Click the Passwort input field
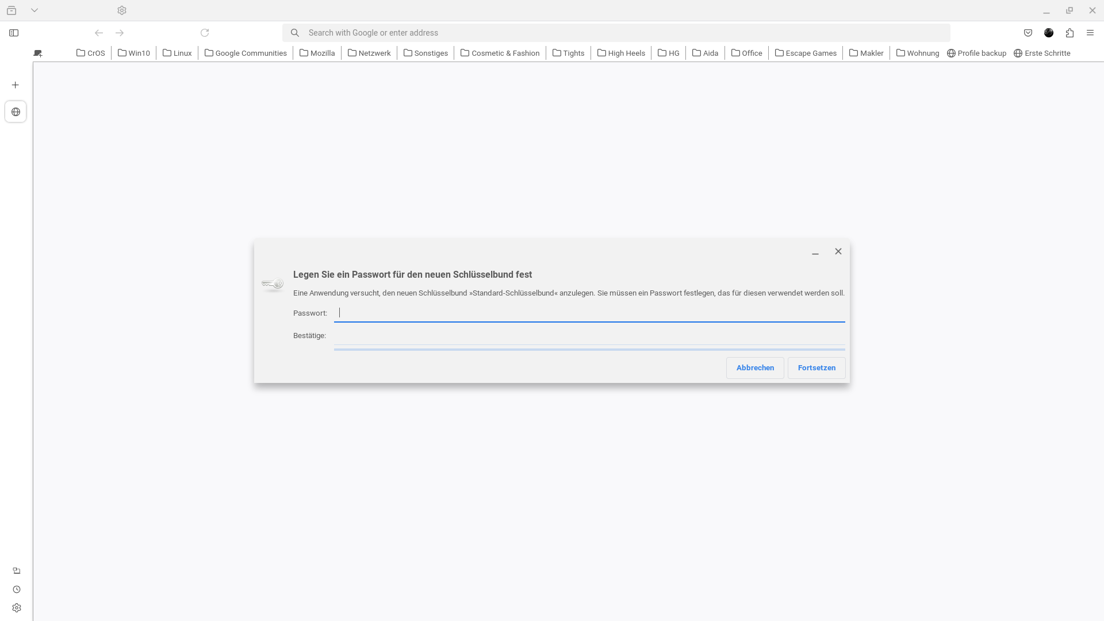 click(x=589, y=313)
